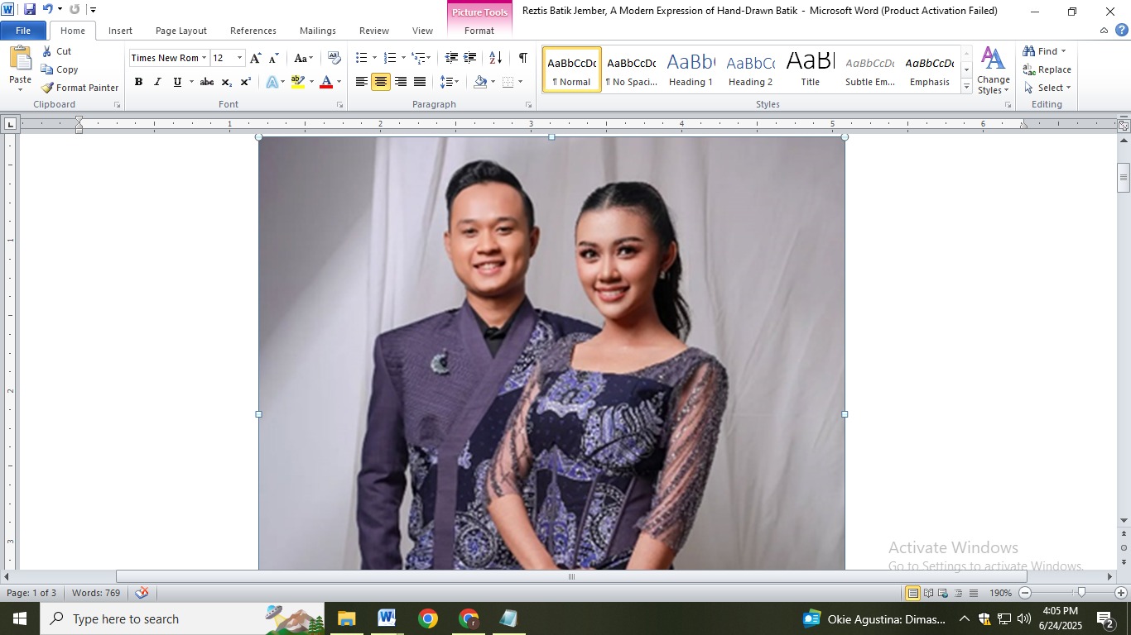Open the Bullets list icon
The width and height of the screenshot is (1131, 635).
[x=361, y=58]
